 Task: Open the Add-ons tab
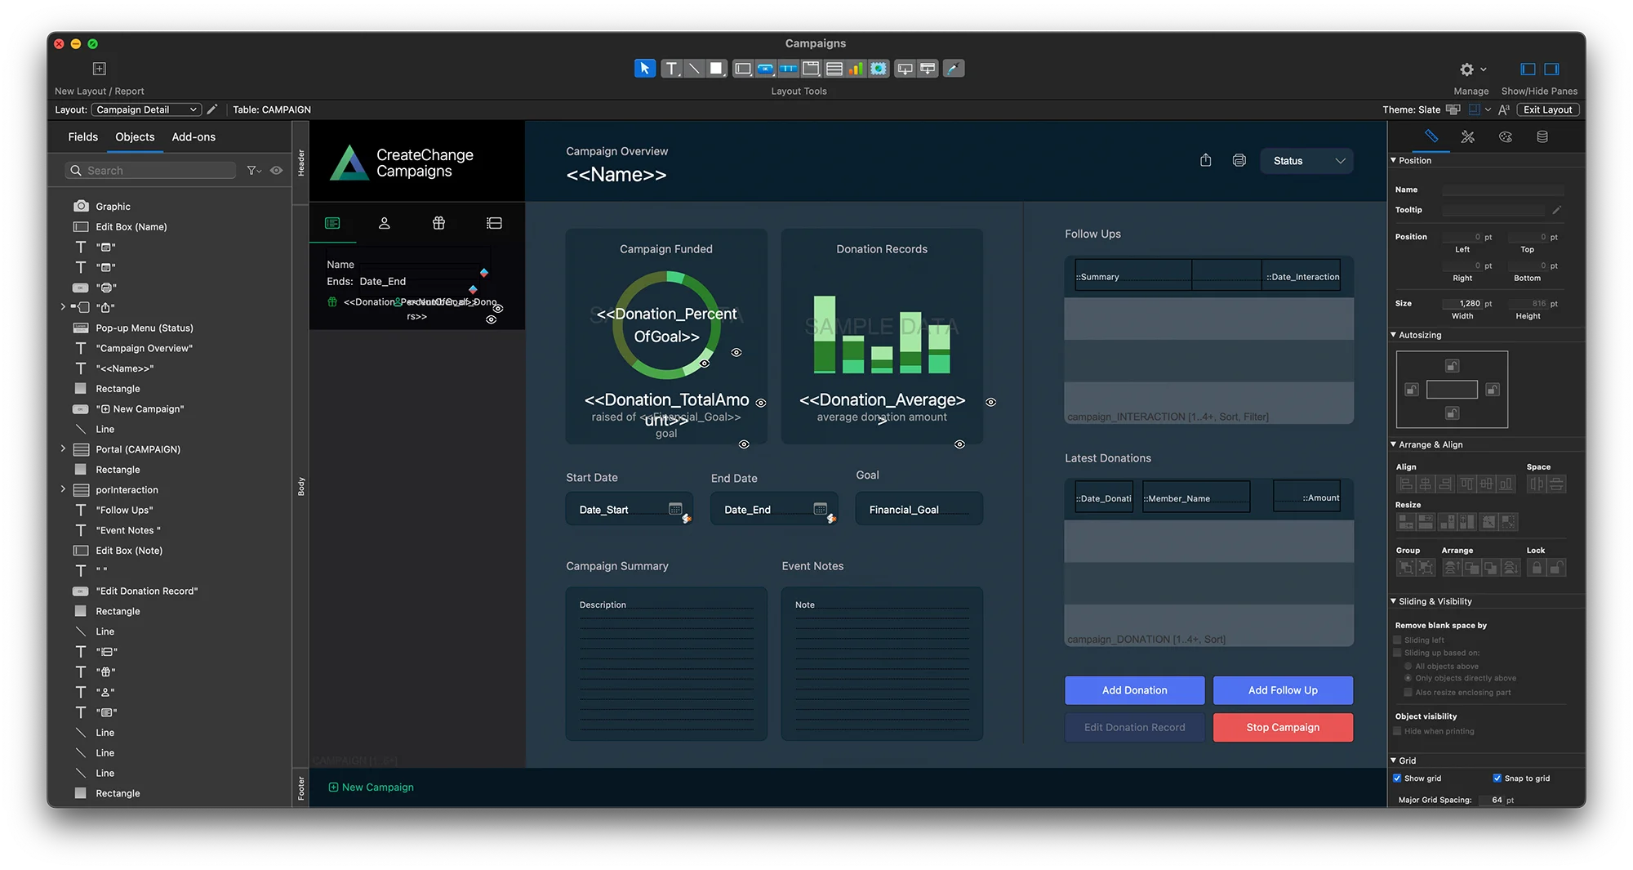(x=194, y=137)
